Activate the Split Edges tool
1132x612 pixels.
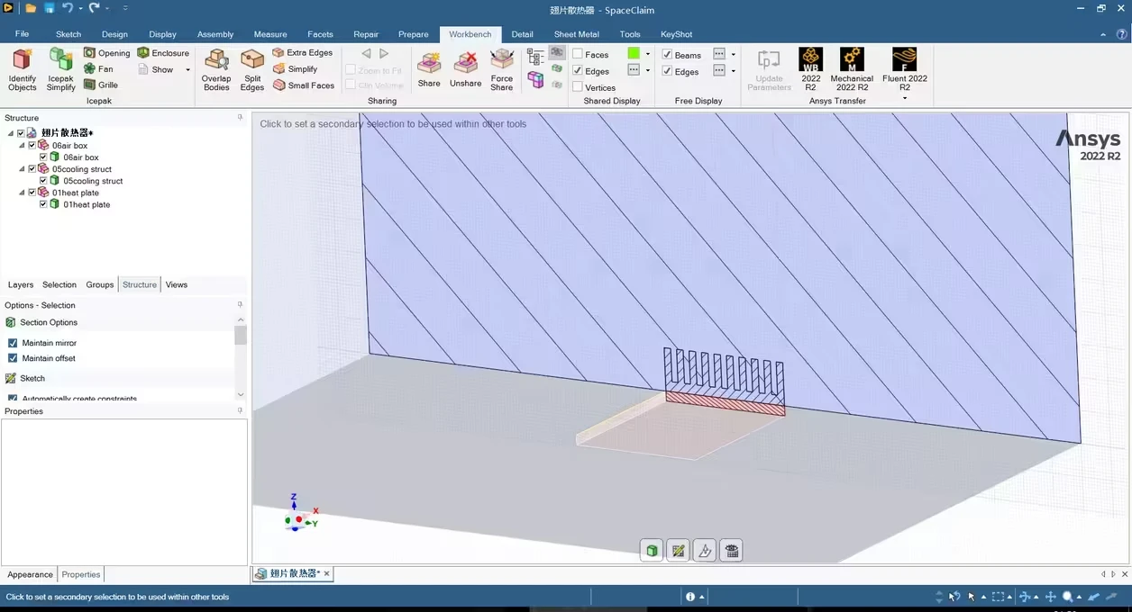point(252,70)
